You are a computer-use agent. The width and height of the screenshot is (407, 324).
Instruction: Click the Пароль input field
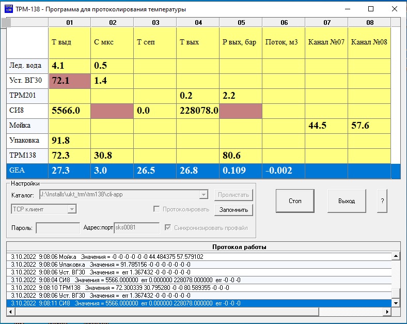pos(57,228)
